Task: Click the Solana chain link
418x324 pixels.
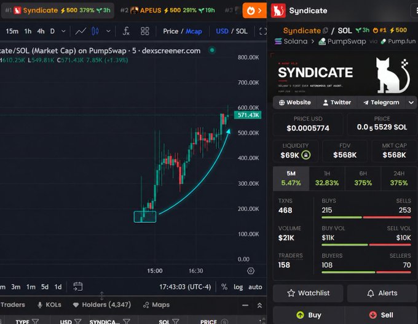Action: point(291,42)
